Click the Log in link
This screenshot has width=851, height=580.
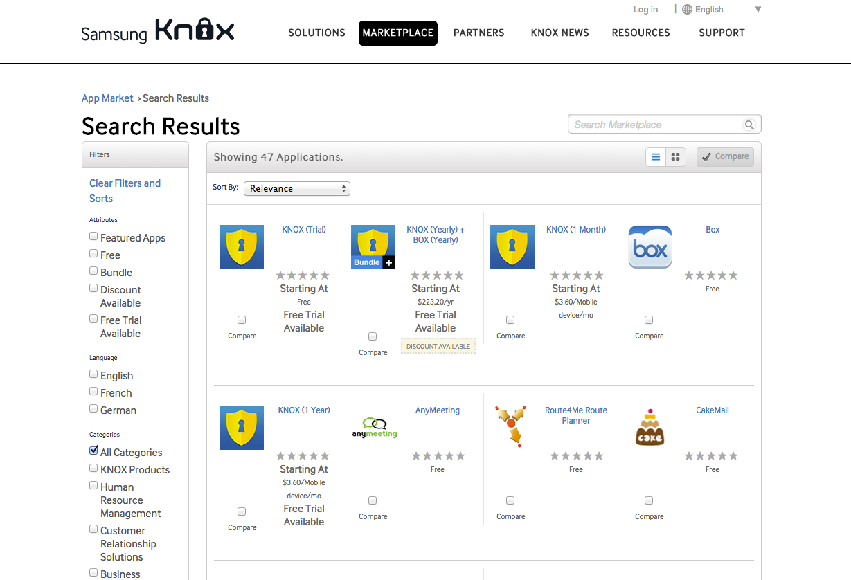645,10
